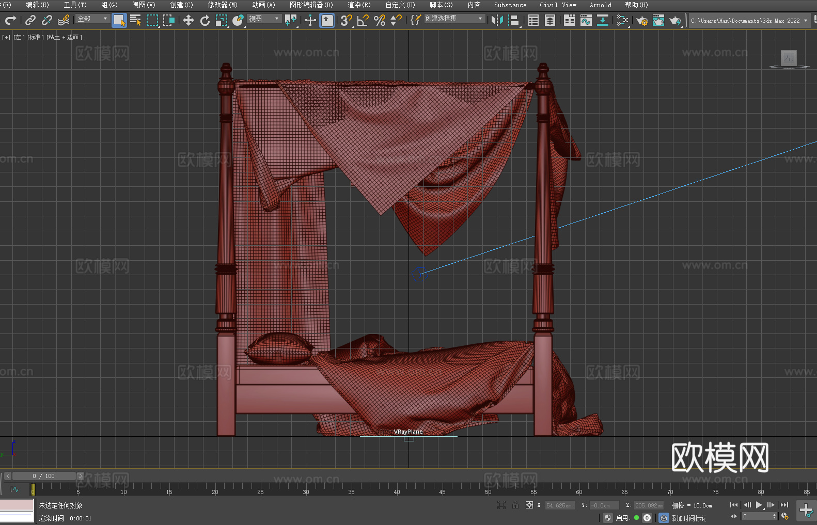Image resolution: width=817 pixels, height=525 pixels.
Task: Click the Select and Scale tool
Action: click(222, 20)
